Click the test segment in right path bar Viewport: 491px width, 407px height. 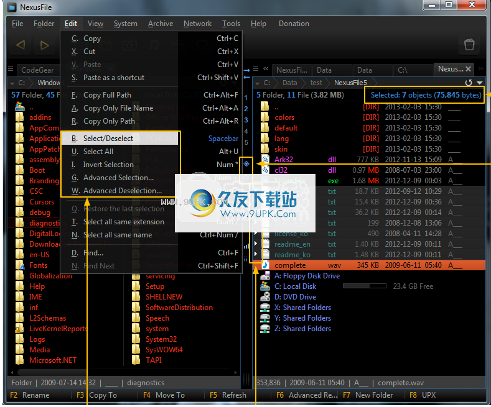click(316, 83)
